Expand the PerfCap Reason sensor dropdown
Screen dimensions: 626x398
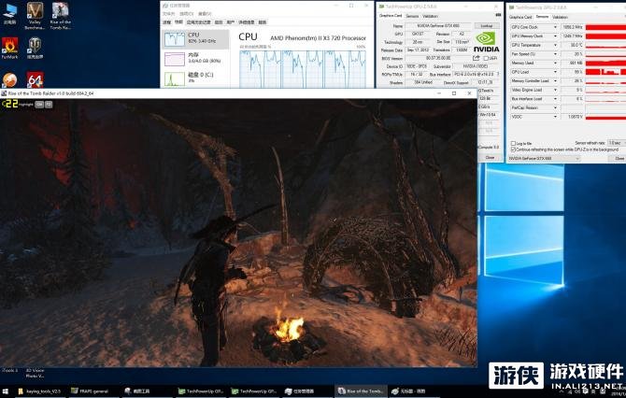click(x=555, y=107)
